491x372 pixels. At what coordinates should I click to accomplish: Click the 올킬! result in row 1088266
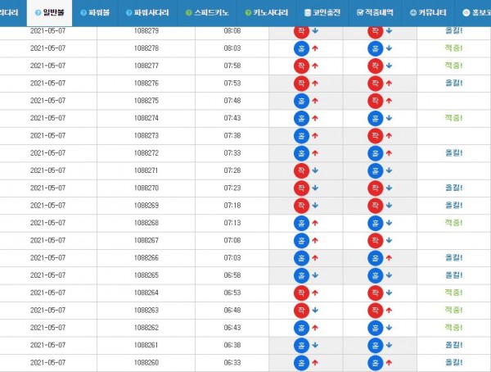tap(453, 257)
